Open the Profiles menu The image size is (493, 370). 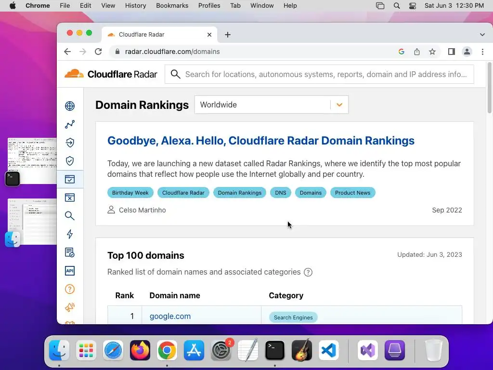tap(209, 6)
